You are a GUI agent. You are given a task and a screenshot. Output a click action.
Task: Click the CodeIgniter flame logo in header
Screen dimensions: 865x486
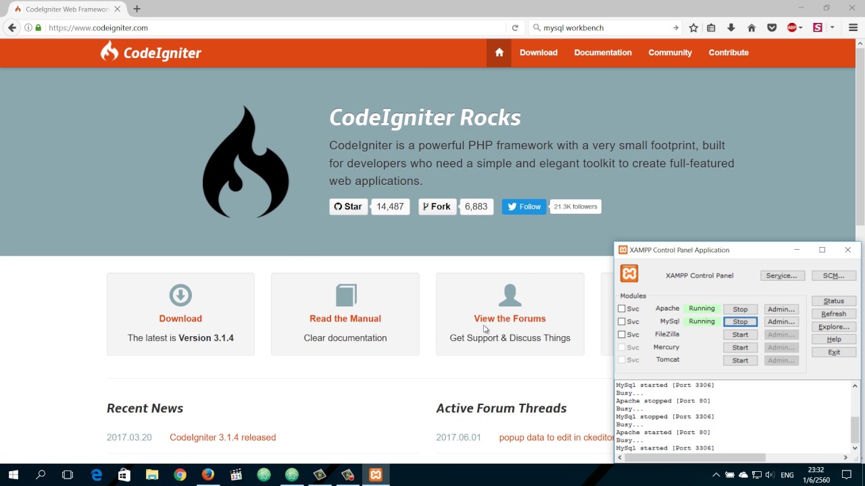[109, 51]
